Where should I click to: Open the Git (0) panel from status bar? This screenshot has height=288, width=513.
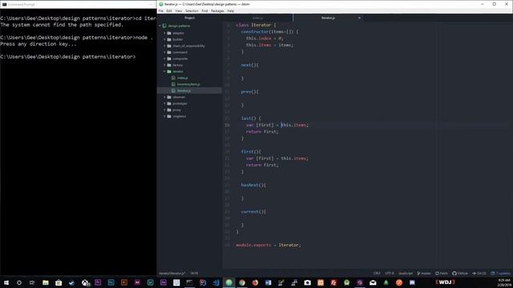pyautogui.click(x=479, y=274)
